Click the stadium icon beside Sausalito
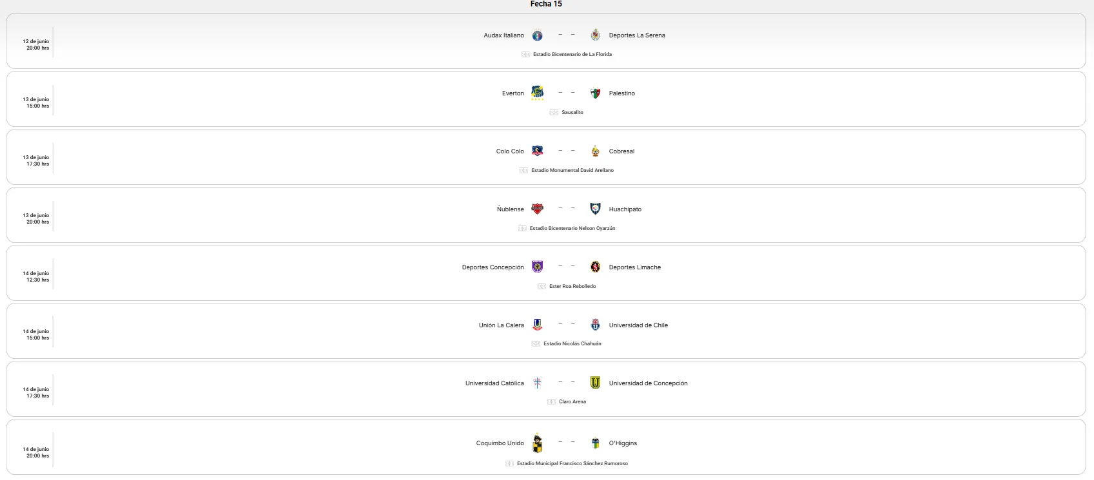This screenshot has width=1094, height=480. (554, 113)
